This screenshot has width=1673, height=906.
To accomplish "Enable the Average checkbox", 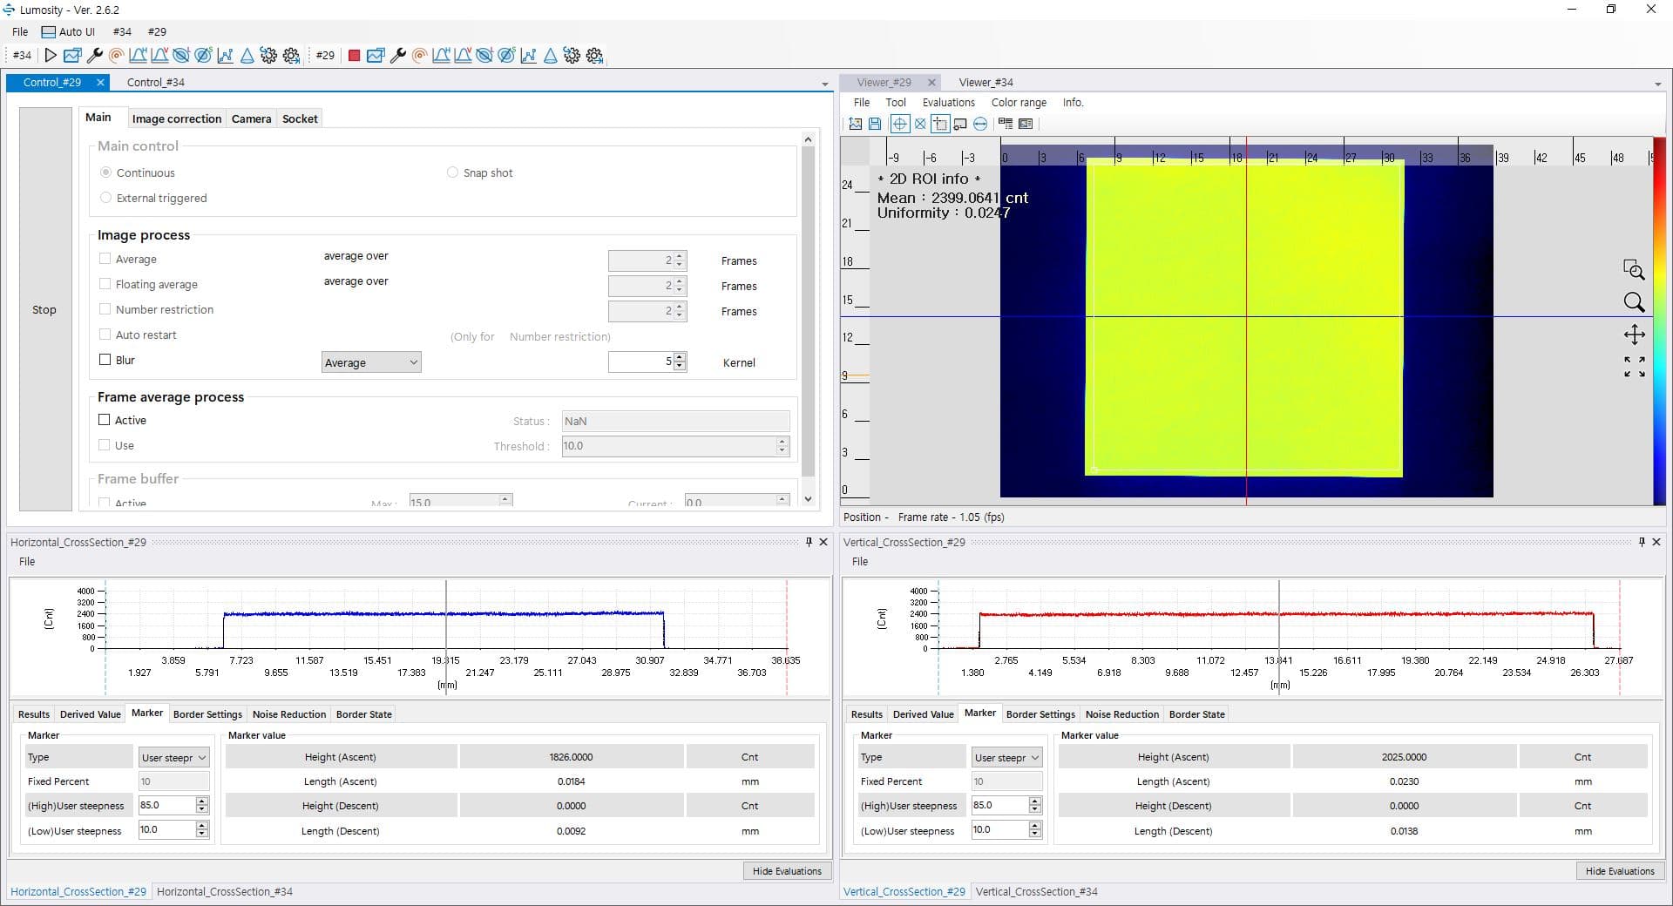I will [105, 259].
